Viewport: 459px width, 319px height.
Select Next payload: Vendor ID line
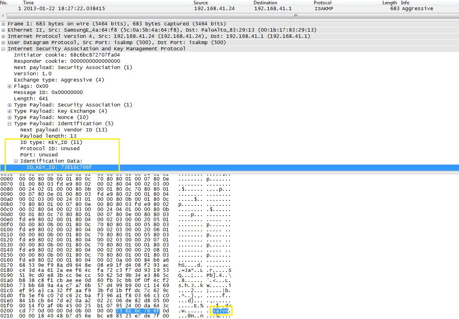pyautogui.click(x=64, y=130)
